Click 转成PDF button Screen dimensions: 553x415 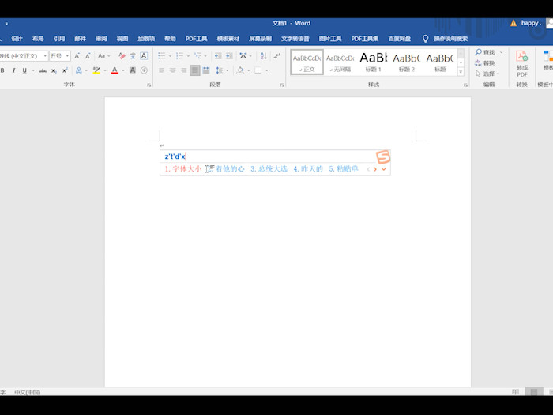click(522, 63)
